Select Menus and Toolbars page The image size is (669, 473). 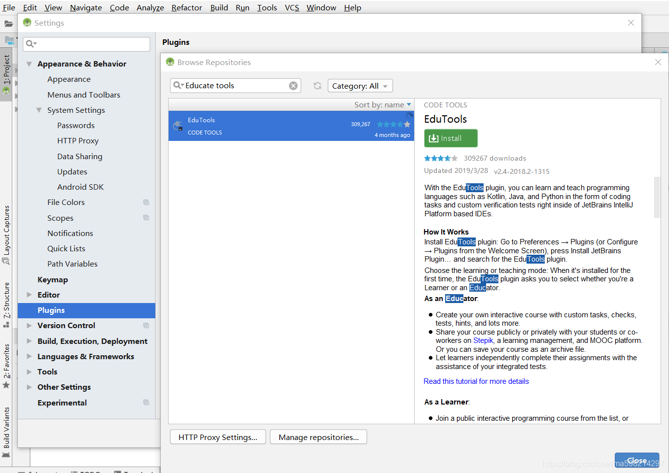coord(84,95)
